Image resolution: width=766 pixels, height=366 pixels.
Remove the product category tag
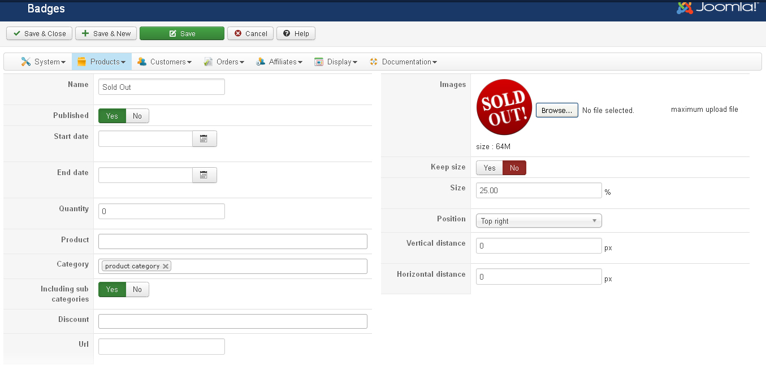click(165, 266)
